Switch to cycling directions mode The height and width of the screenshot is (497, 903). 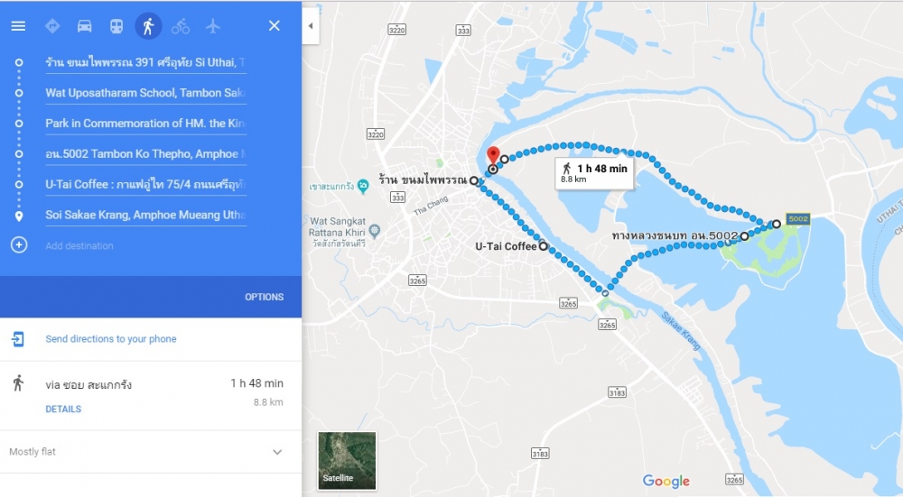click(x=181, y=26)
